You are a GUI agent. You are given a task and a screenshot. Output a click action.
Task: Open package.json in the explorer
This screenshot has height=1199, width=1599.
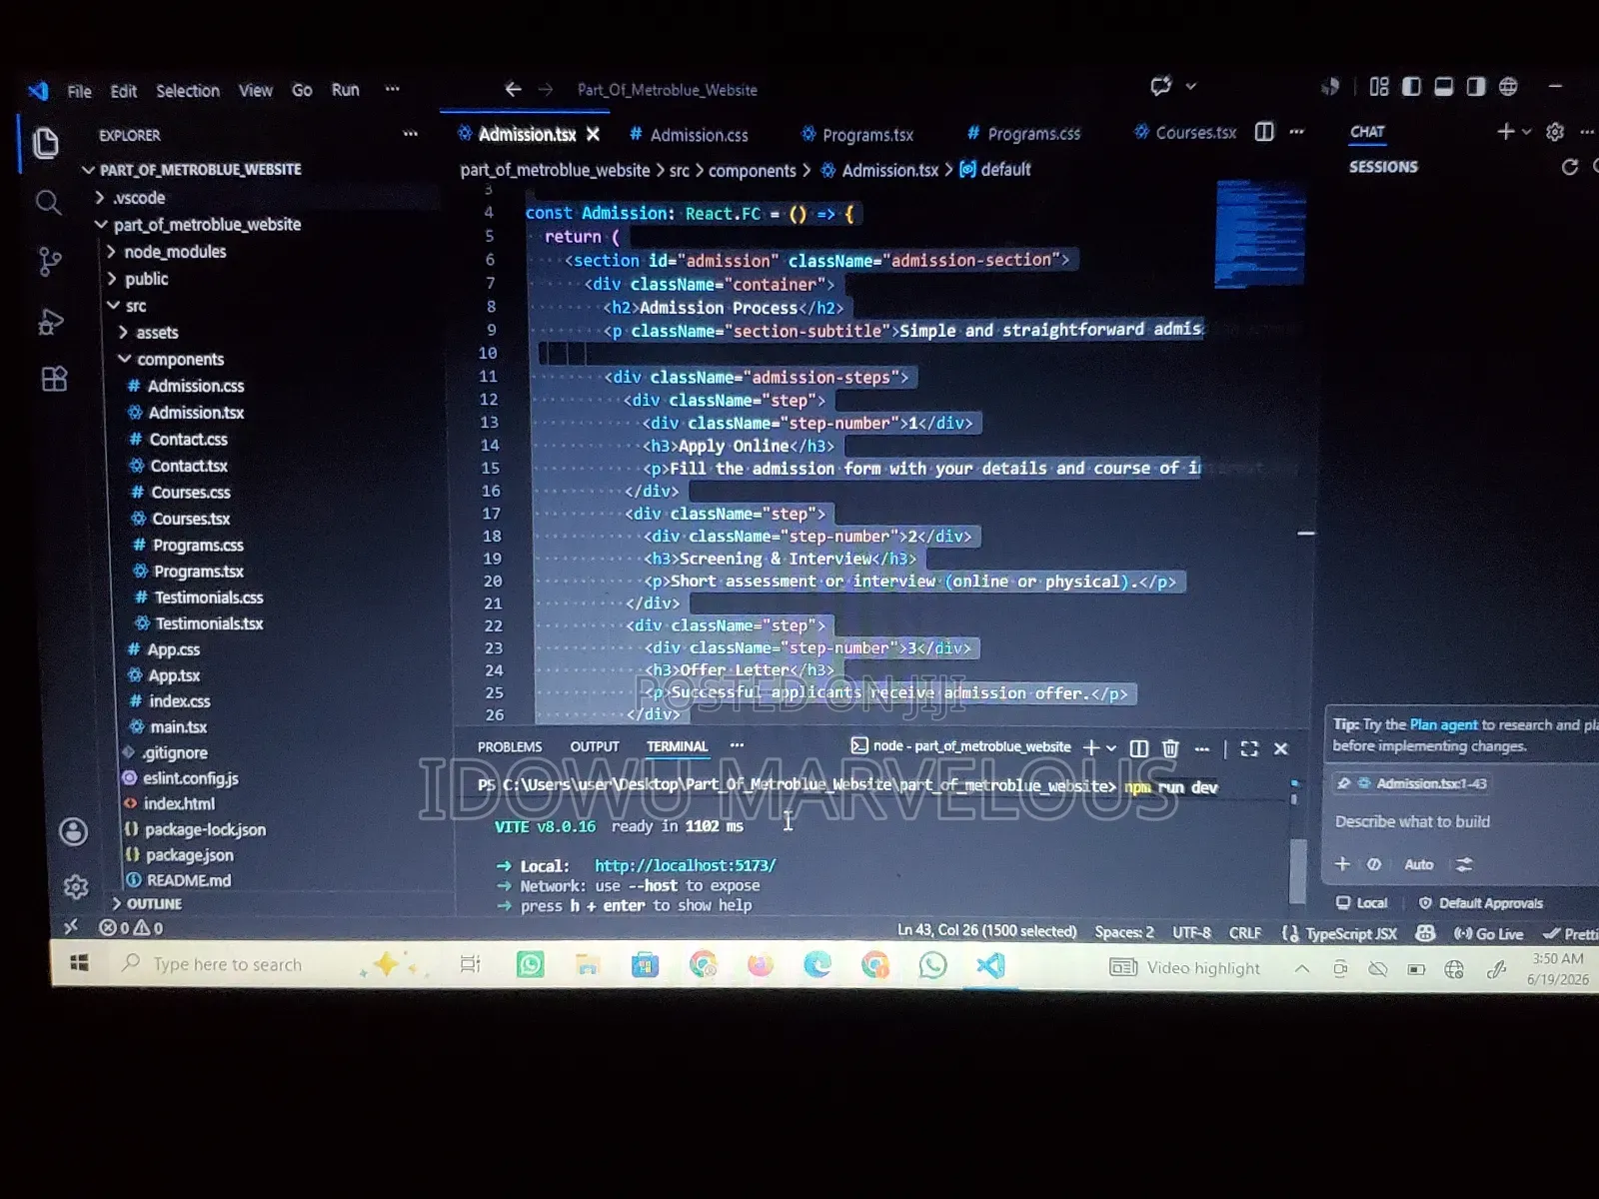tap(190, 855)
